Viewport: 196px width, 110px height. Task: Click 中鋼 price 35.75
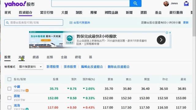pos(54,89)
